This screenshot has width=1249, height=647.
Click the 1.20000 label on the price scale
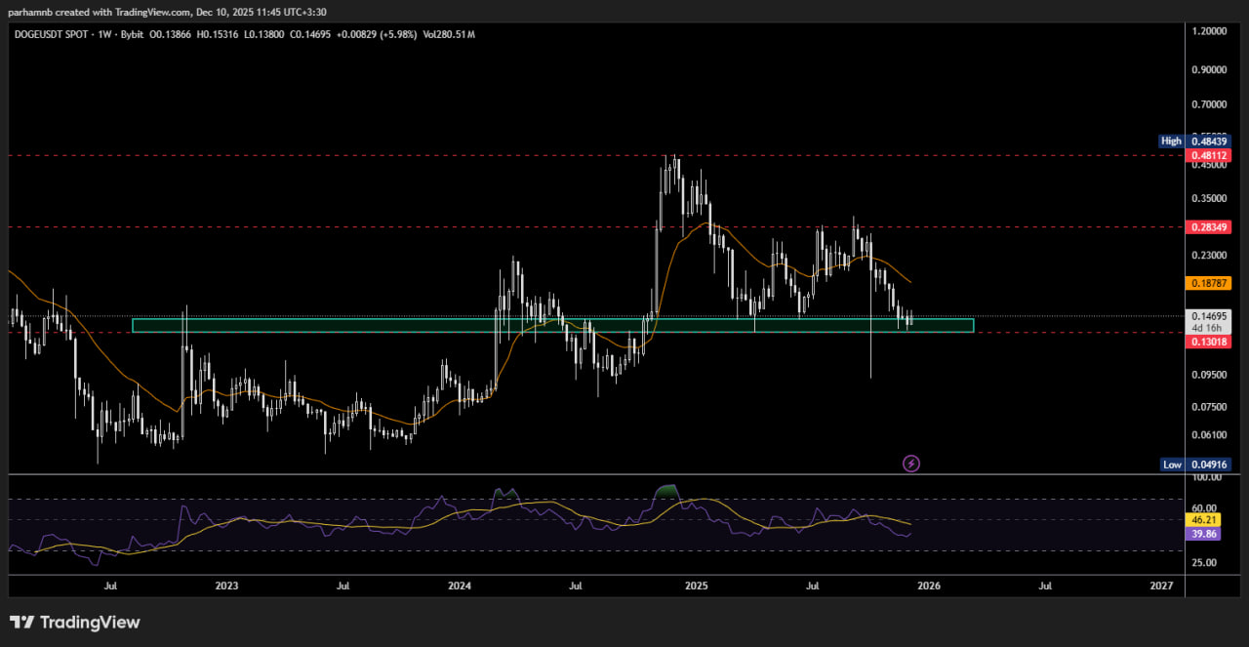point(1209,32)
